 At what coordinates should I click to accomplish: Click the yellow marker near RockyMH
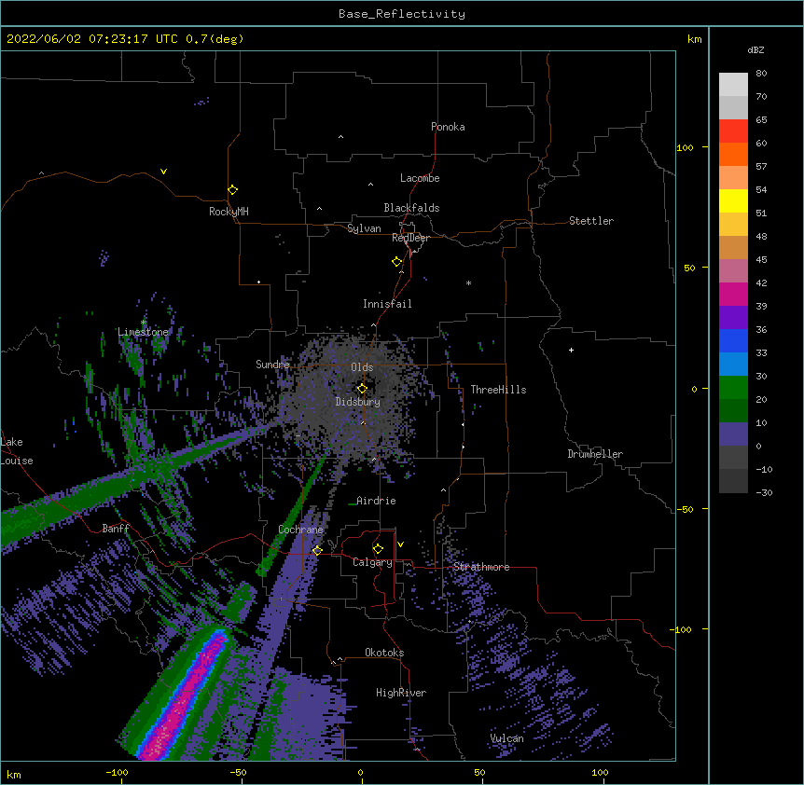pos(232,190)
